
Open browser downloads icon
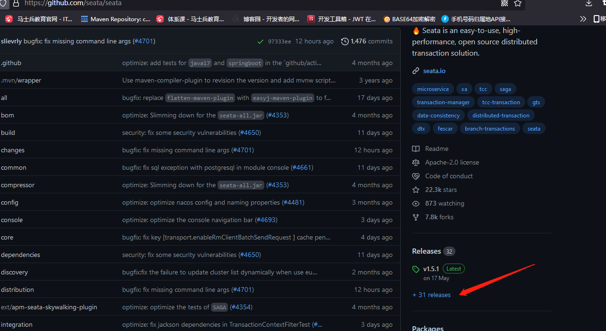589,3
